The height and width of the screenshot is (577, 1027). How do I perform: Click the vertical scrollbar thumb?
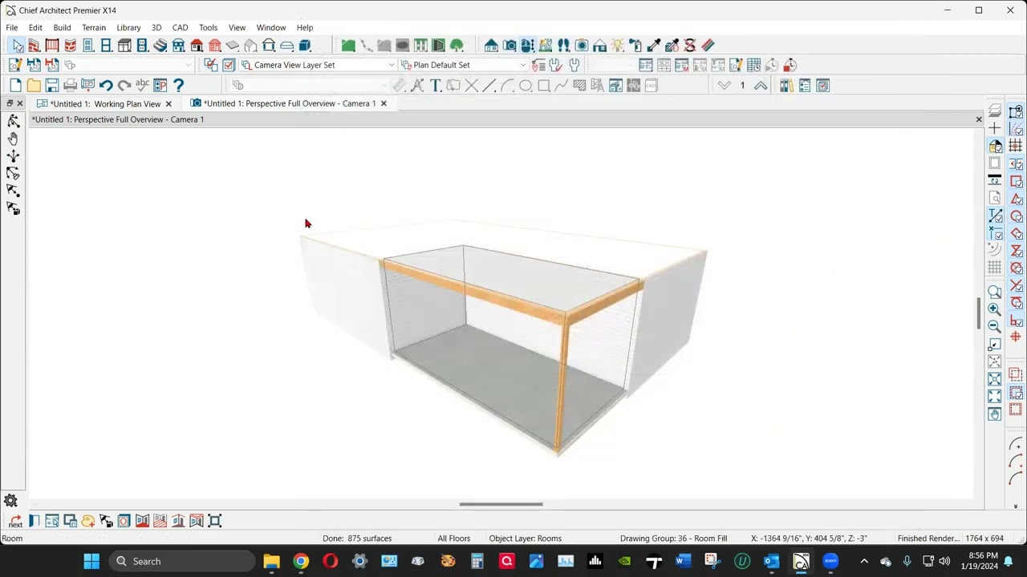point(978,313)
